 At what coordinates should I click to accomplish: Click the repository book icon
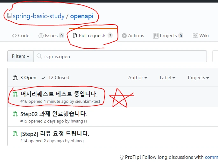[x=9, y=16]
